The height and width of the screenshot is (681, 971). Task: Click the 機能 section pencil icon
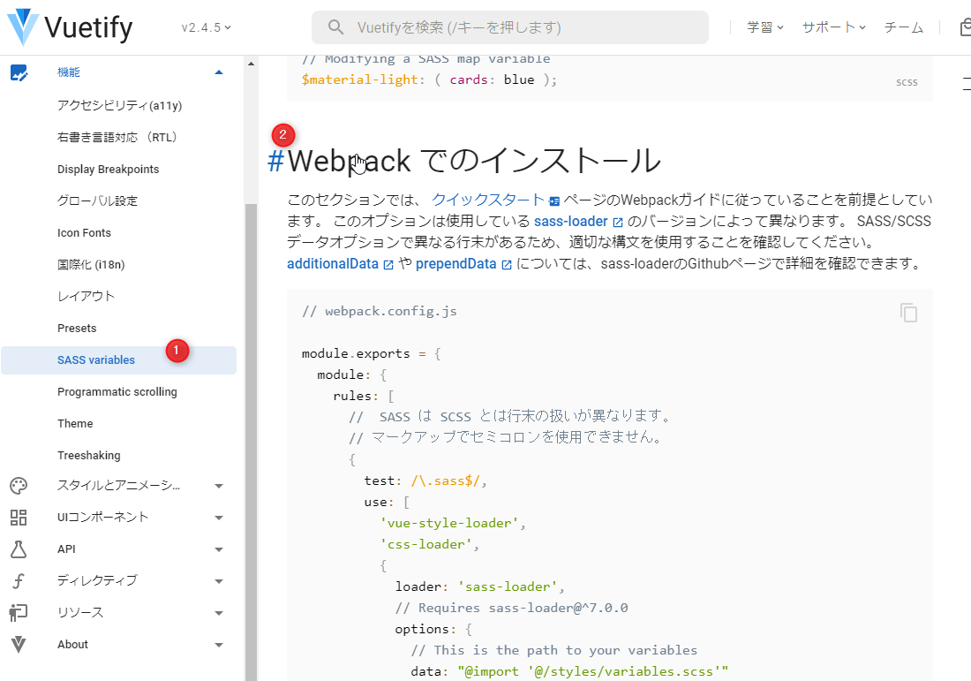point(19,73)
